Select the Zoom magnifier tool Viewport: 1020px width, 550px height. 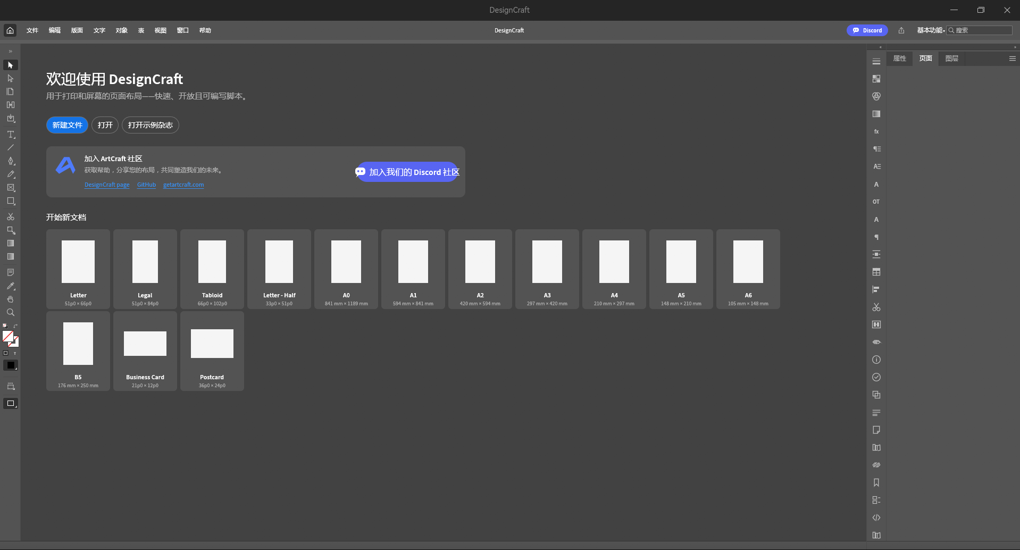point(10,312)
